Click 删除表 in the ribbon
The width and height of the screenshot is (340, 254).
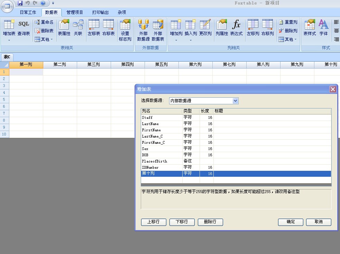point(44,30)
